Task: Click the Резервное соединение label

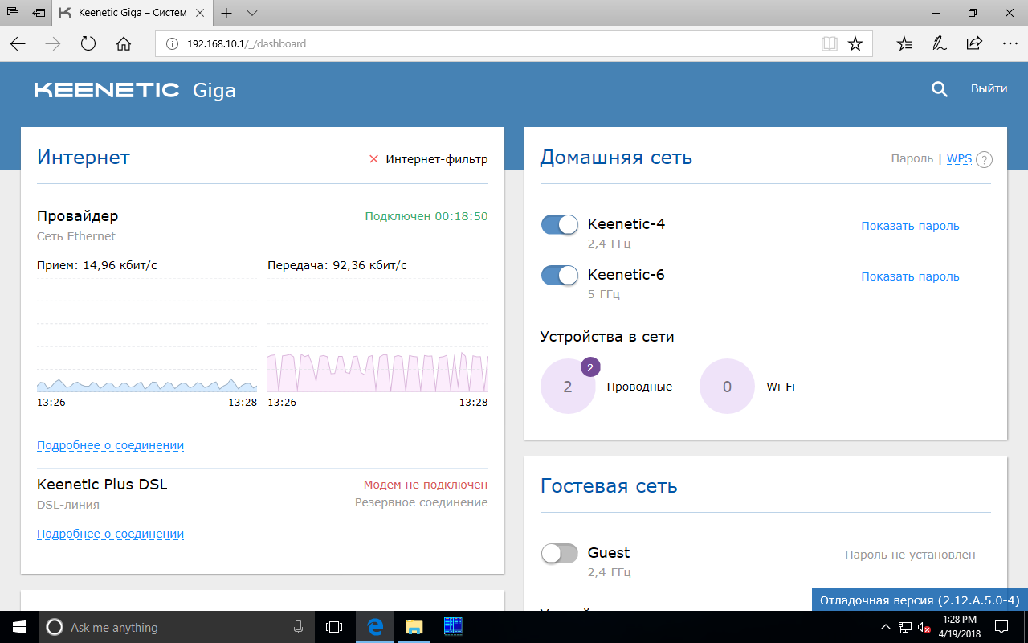Action: (x=421, y=502)
